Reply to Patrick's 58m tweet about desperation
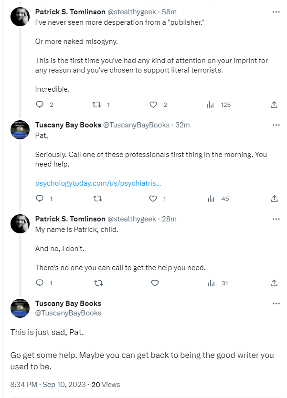 tap(40, 105)
